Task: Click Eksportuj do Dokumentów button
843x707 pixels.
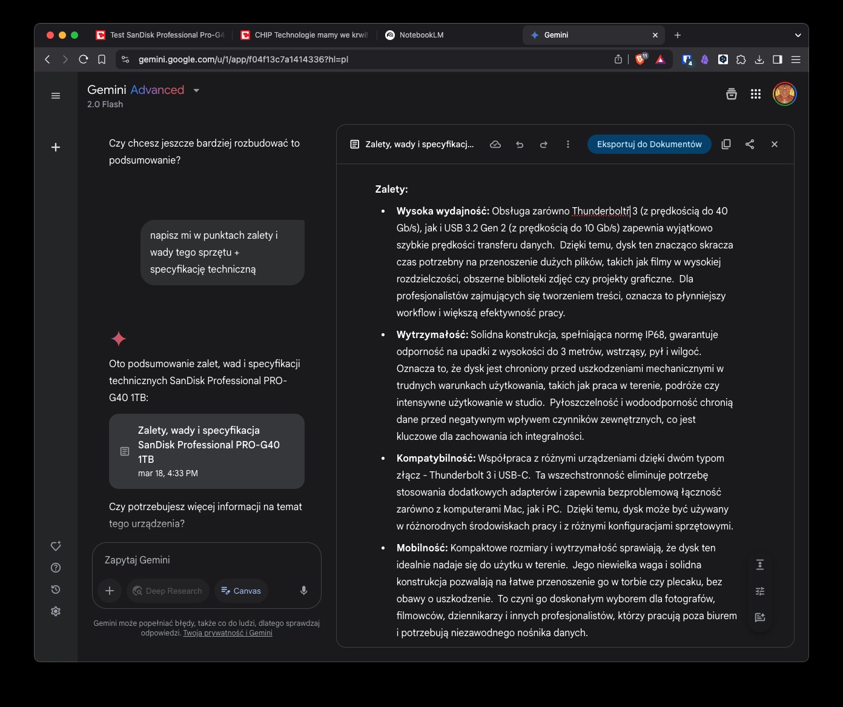Action: [649, 144]
